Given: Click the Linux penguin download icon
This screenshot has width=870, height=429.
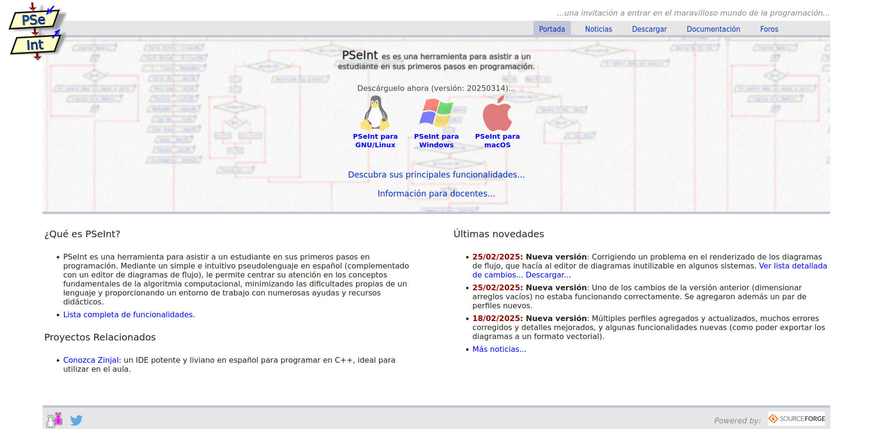Looking at the screenshot, I should (x=375, y=113).
